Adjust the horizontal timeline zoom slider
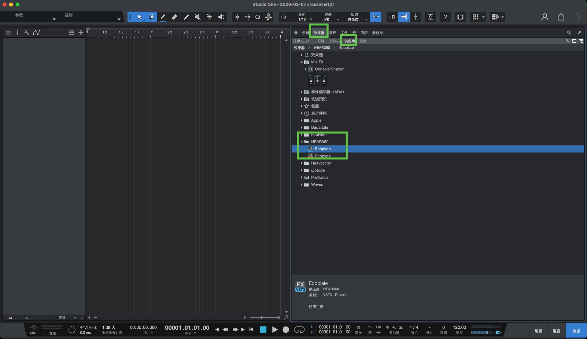Screen dimensions: 587x339 tap(261, 318)
